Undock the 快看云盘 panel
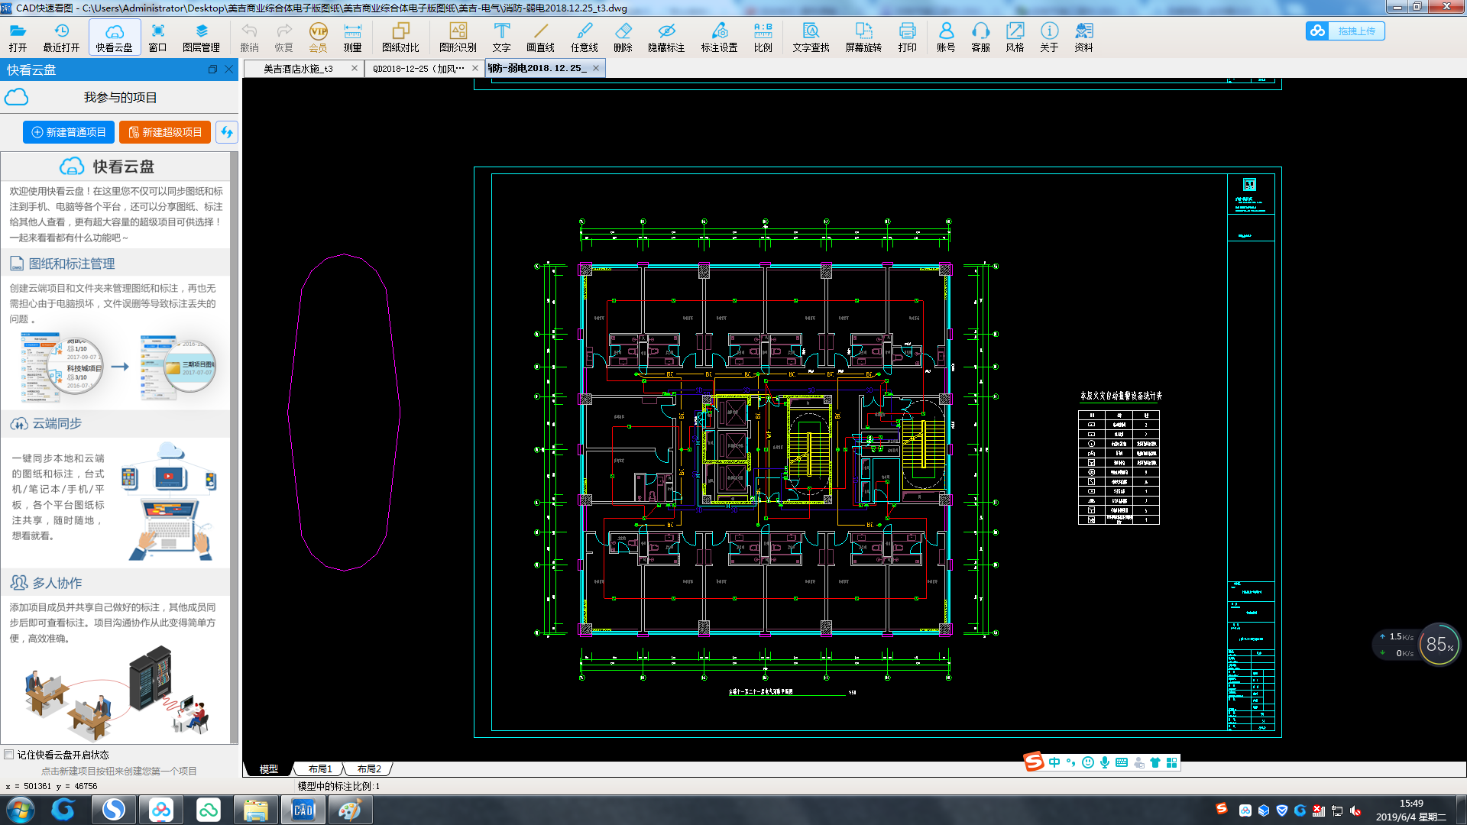Screen dimensions: 1467x825 (212, 70)
